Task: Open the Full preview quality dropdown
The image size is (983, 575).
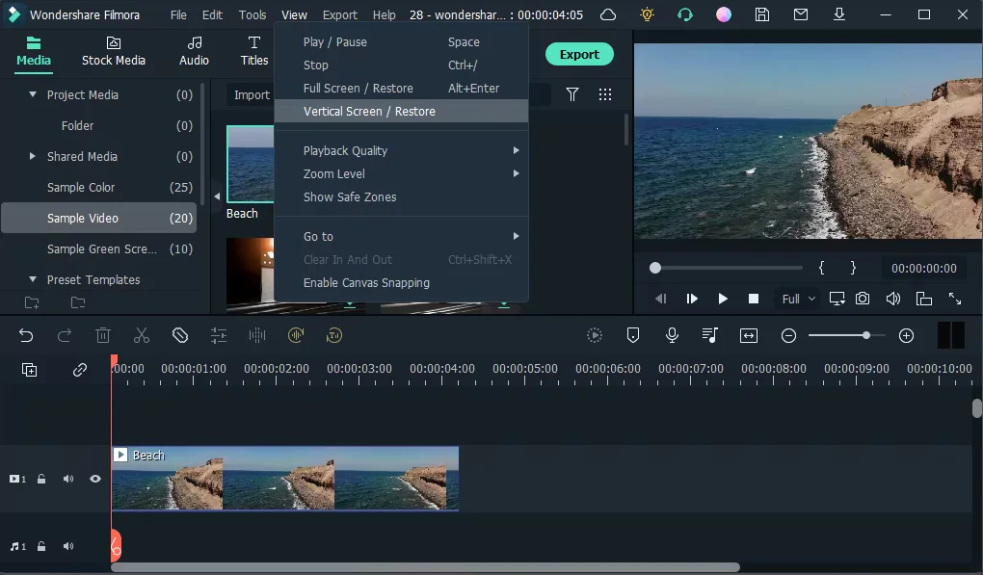Action: tap(797, 299)
